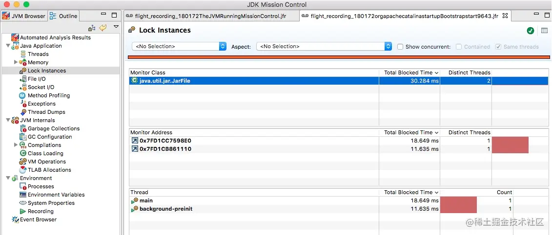Click the table settings icon top right

[544, 31]
